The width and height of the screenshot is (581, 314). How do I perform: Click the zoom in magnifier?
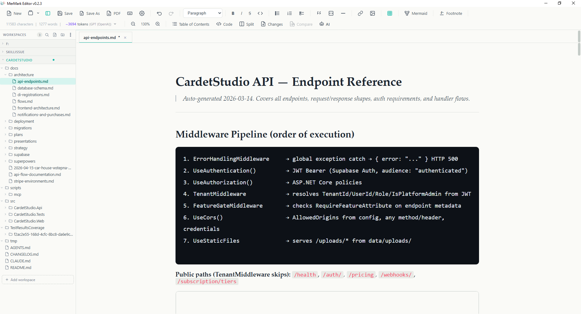158,24
